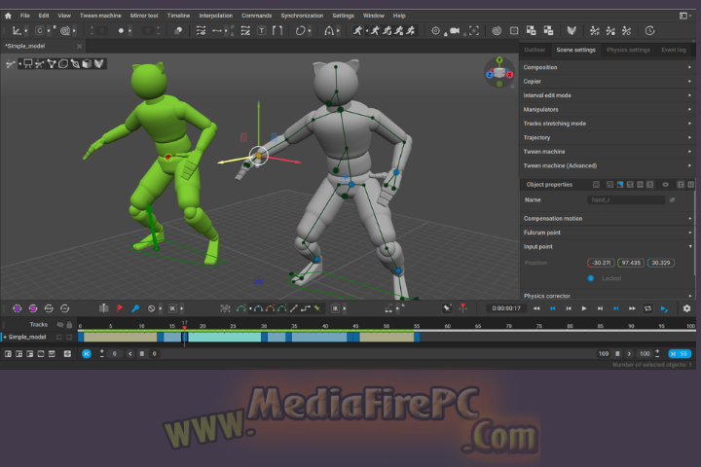
Task: Expand the Composition section
Action: pos(608,67)
